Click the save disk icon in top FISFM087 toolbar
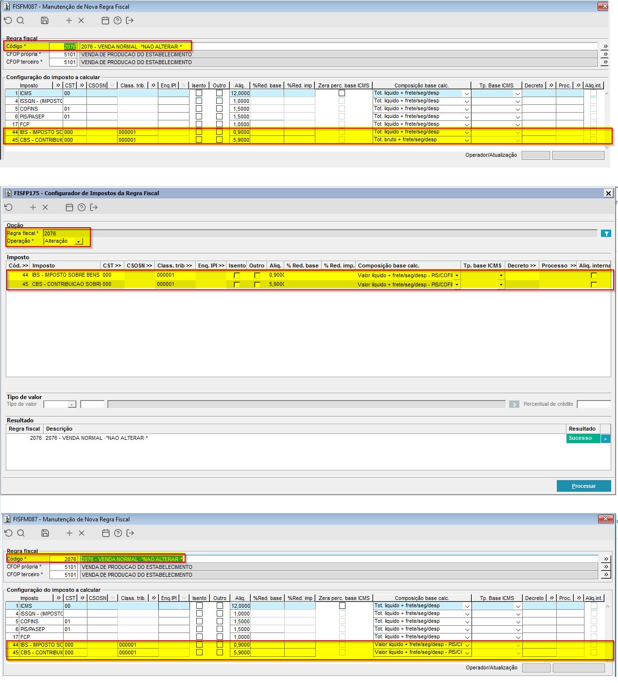 (x=45, y=20)
